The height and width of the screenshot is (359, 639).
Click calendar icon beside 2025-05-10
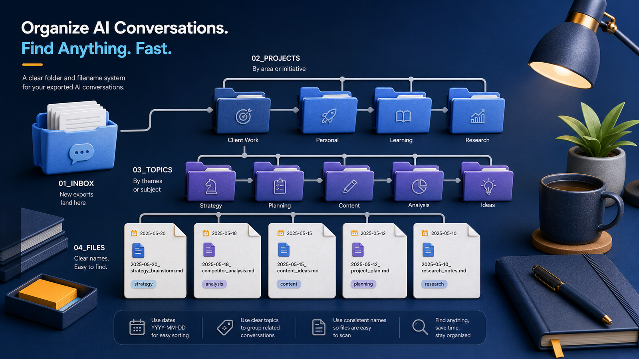pos(425,233)
